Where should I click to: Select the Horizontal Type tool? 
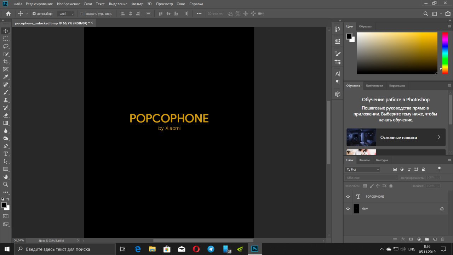6,154
